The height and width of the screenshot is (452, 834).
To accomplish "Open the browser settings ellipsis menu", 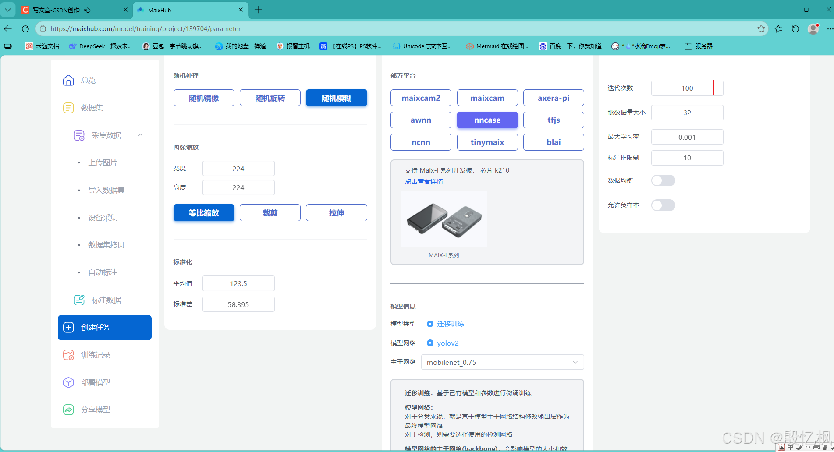I will click(830, 29).
